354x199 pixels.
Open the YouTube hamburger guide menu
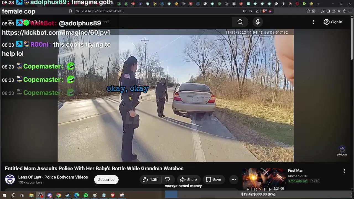(10, 22)
